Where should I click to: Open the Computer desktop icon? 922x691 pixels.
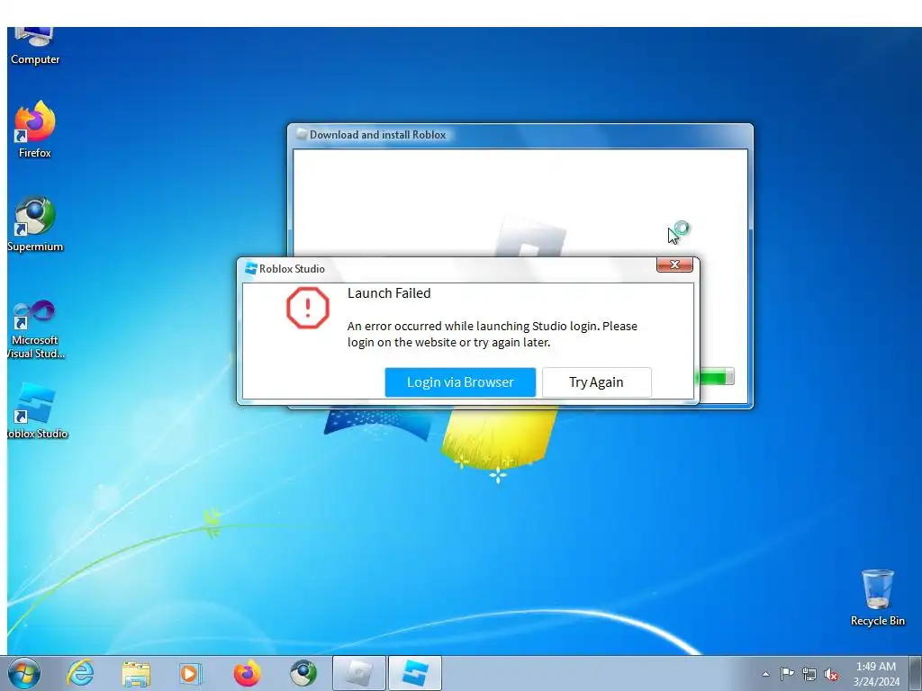tap(35, 47)
